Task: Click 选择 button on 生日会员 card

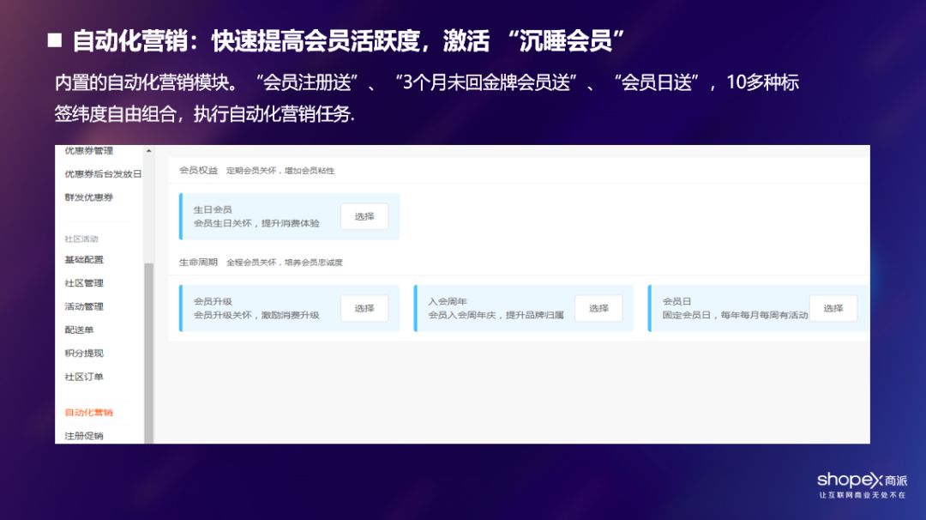Action: 364,216
